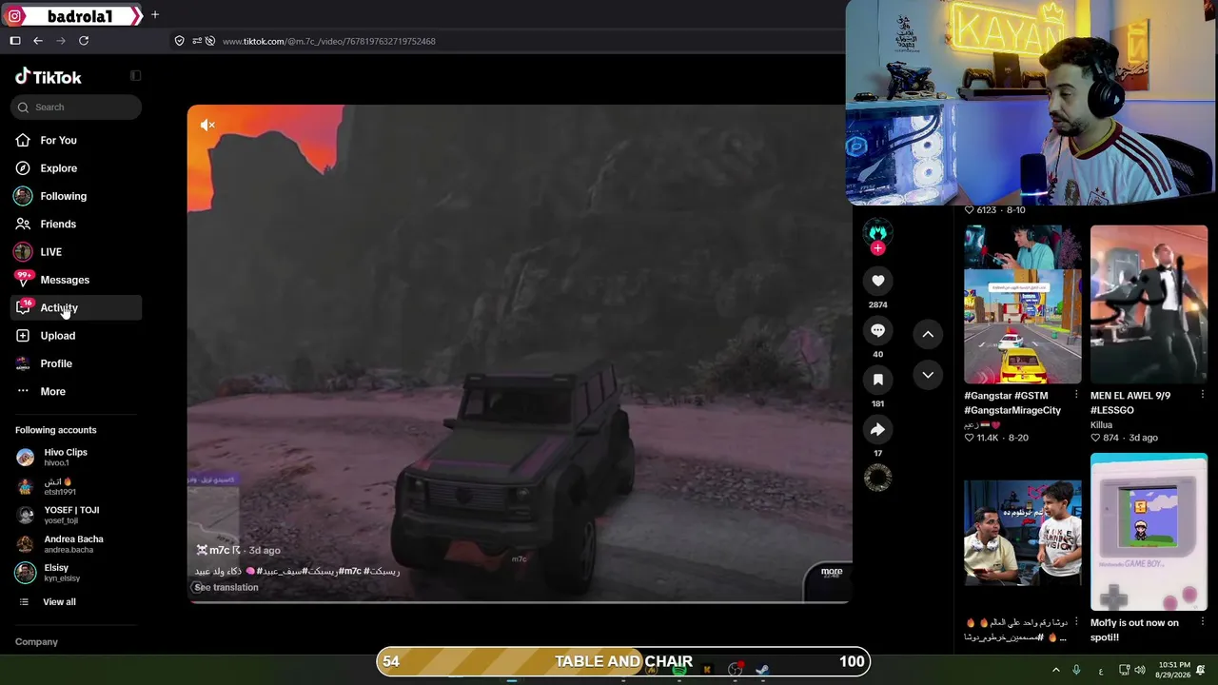
Task: Like the video with the heart icon
Action: point(877,281)
